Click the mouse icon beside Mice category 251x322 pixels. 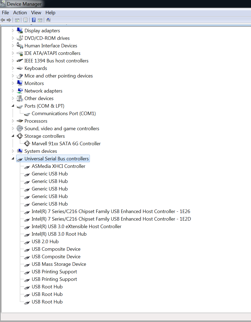point(20,76)
